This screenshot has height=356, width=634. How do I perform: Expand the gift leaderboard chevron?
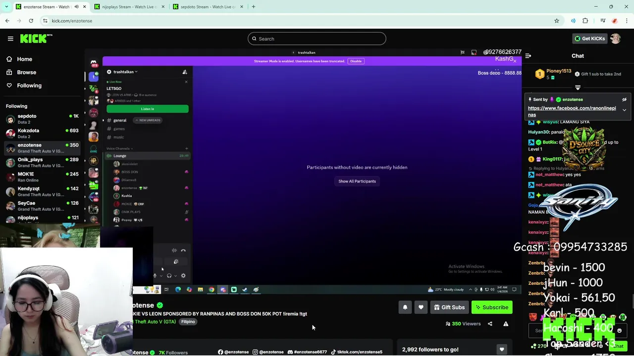pyautogui.click(x=578, y=88)
